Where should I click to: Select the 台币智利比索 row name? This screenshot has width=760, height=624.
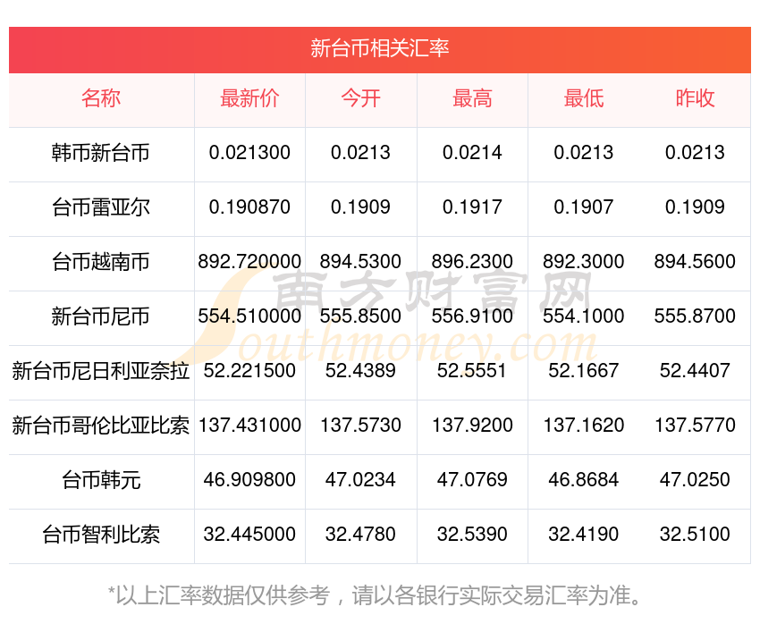[101, 535]
